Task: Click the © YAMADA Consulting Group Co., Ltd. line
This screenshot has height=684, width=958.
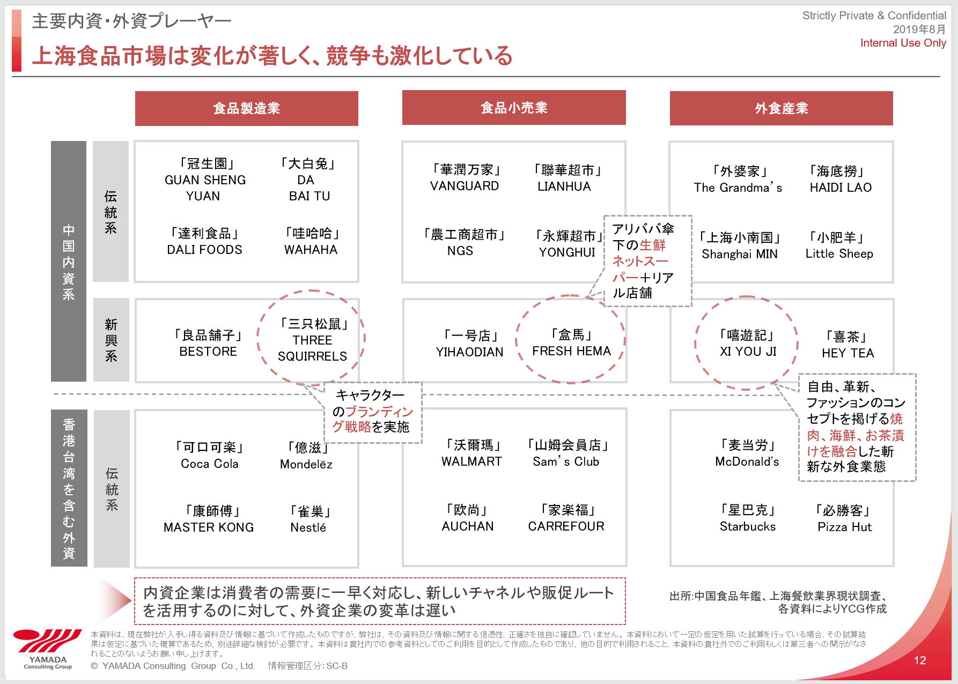Action: coord(173,666)
